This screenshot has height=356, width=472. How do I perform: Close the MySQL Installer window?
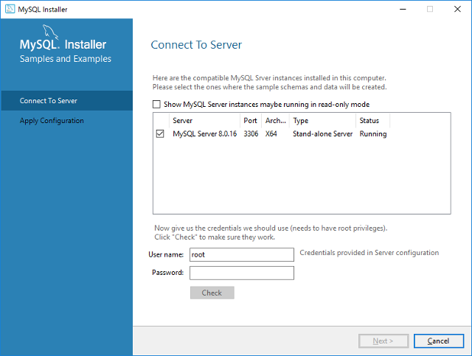coord(459,9)
